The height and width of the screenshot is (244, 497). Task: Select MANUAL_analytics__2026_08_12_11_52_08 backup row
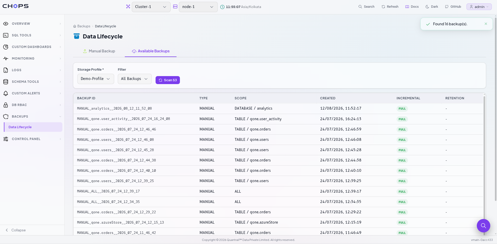(x=278, y=109)
